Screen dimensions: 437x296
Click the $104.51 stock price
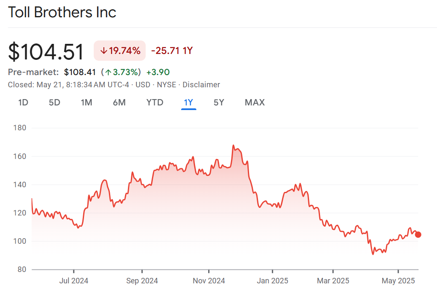[46, 52]
